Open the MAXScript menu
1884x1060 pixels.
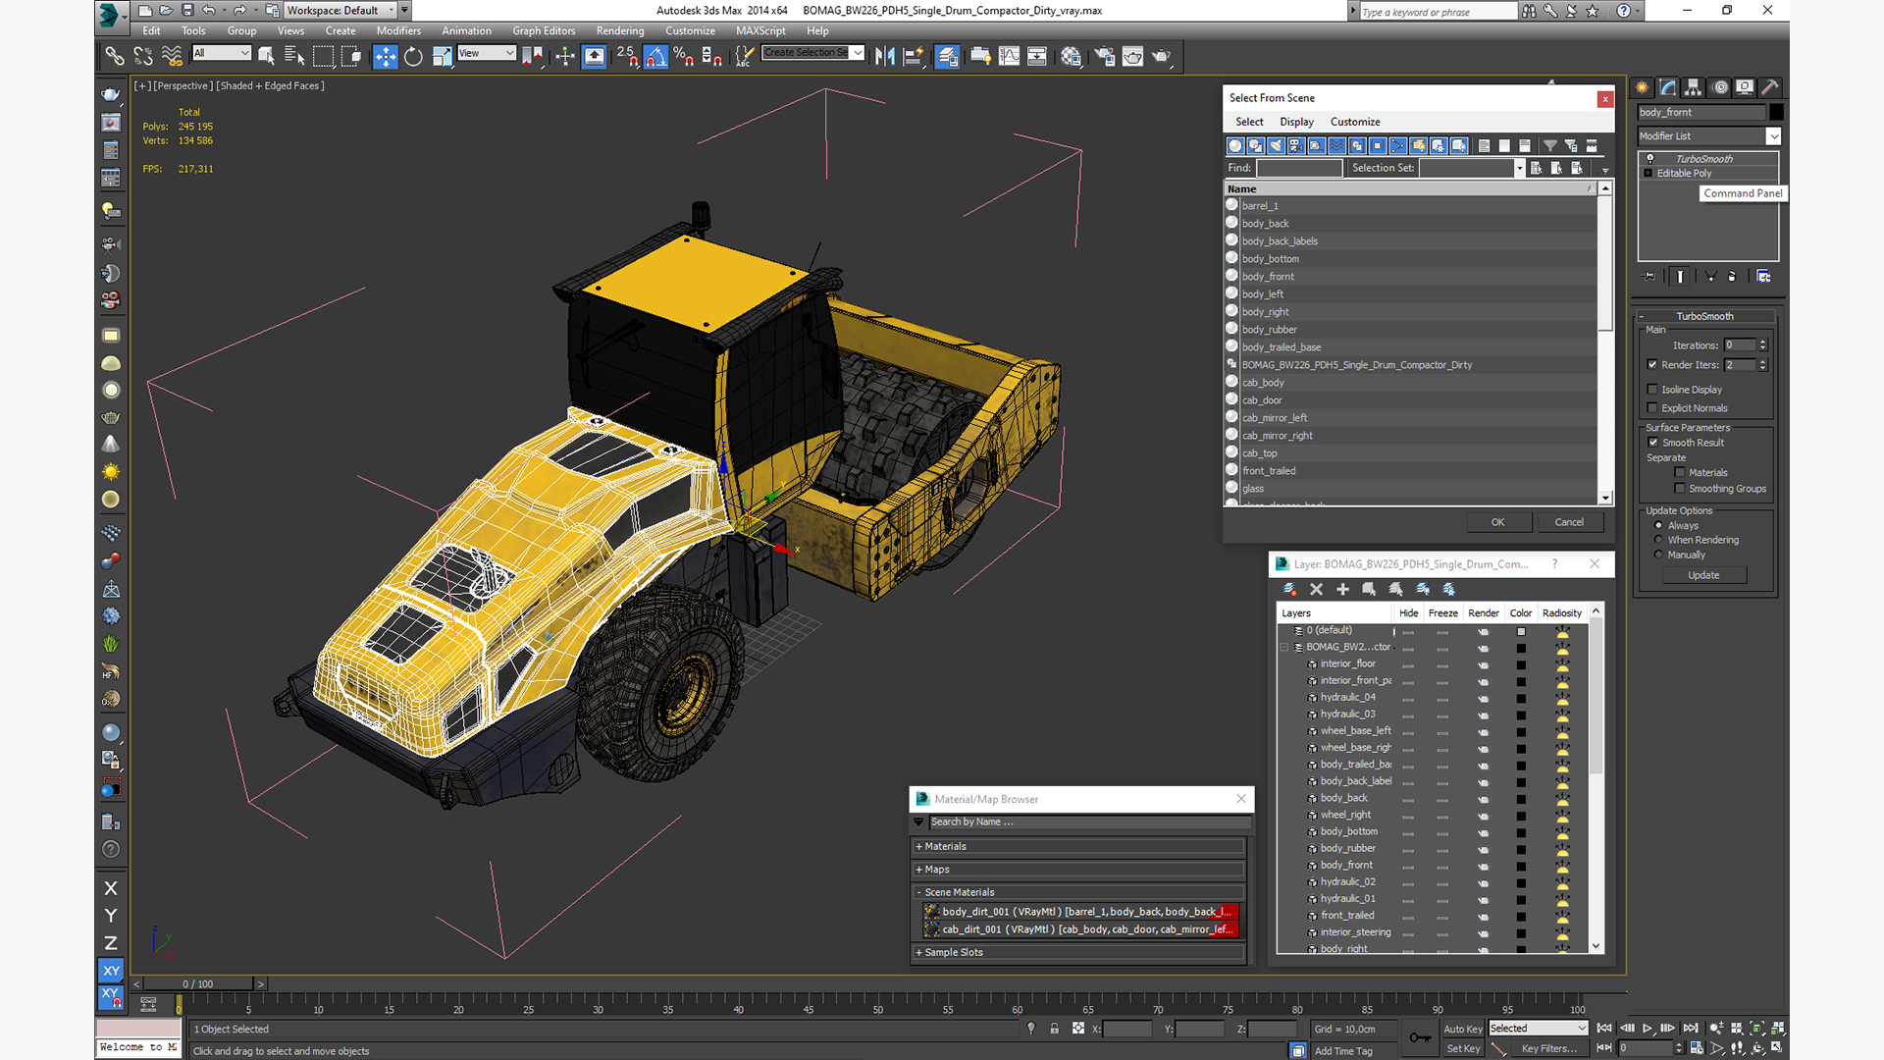[x=760, y=31]
